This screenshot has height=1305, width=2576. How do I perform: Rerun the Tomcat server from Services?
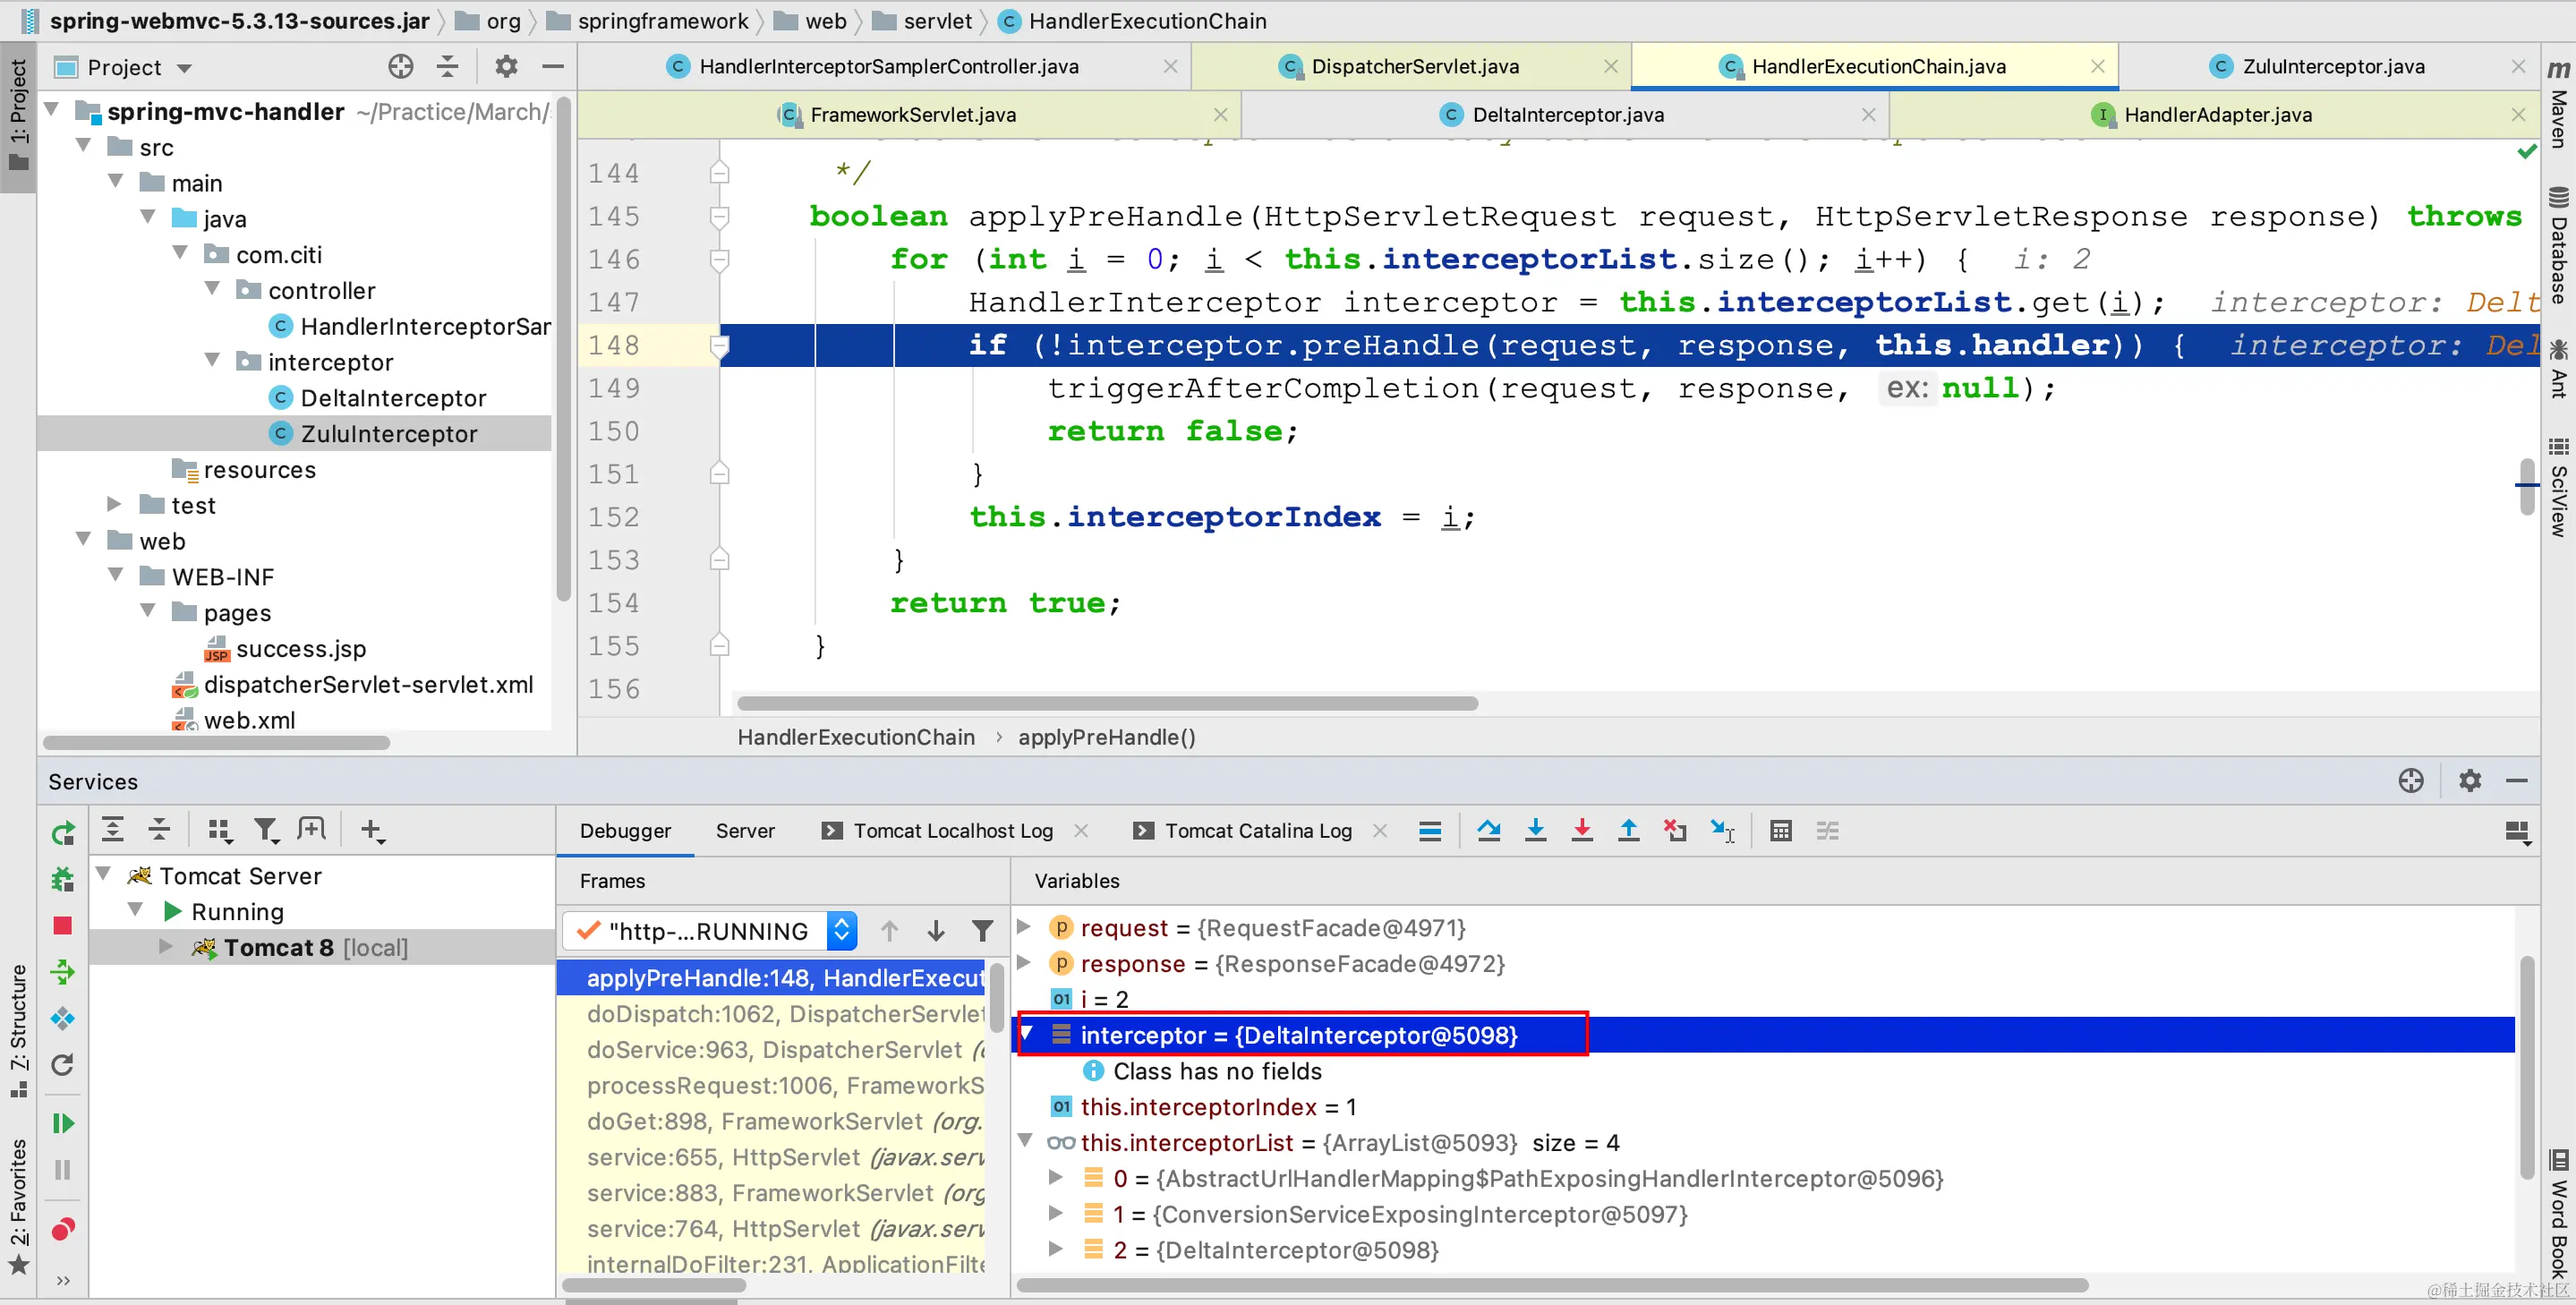[63, 832]
